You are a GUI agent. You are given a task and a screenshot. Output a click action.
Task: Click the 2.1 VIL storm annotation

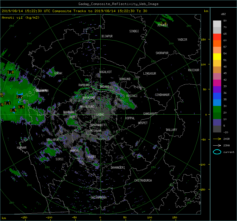pos(7,103)
